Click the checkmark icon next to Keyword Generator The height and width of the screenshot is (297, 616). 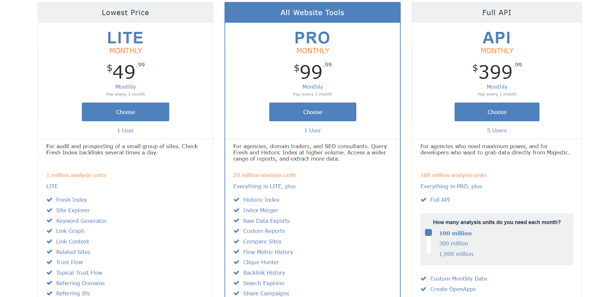coord(49,221)
